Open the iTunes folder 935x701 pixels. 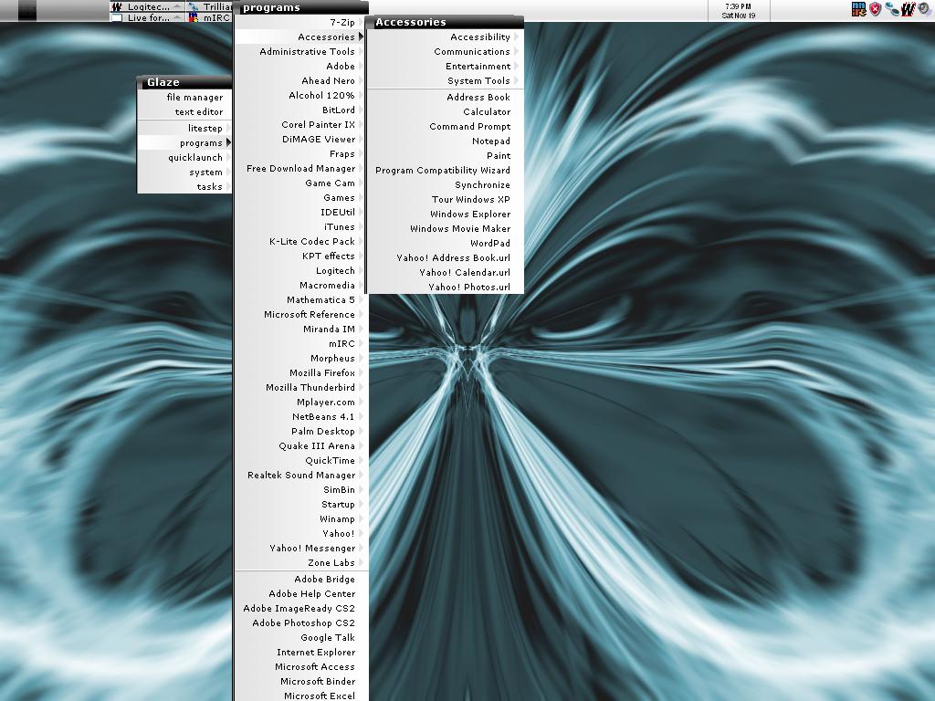301,227
